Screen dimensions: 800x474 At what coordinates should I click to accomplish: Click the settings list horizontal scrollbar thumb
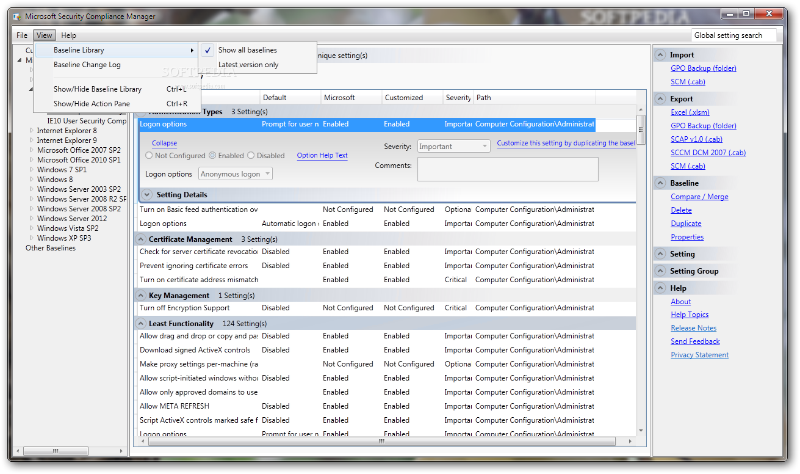tap(381, 441)
